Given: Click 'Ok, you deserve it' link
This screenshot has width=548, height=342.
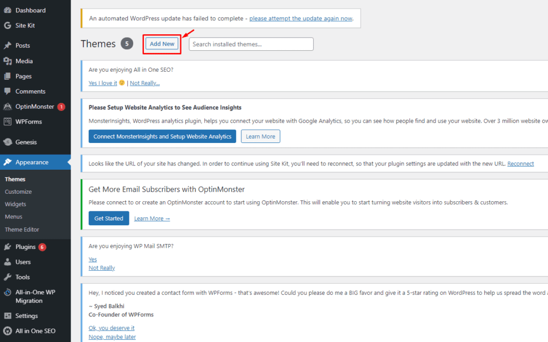Looking at the screenshot, I should pyautogui.click(x=111, y=328).
